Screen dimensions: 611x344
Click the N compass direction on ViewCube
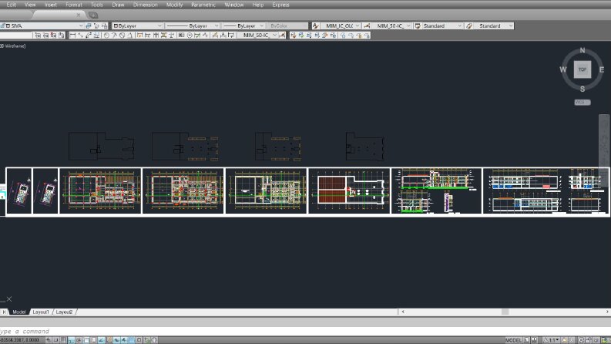click(582, 50)
